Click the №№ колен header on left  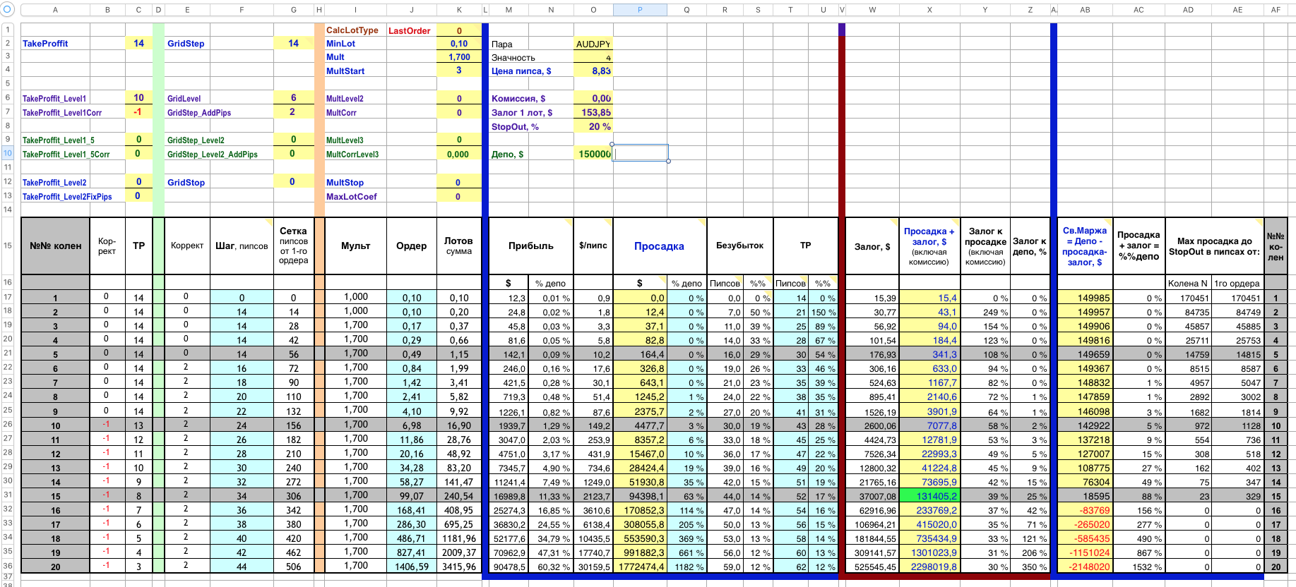[55, 246]
